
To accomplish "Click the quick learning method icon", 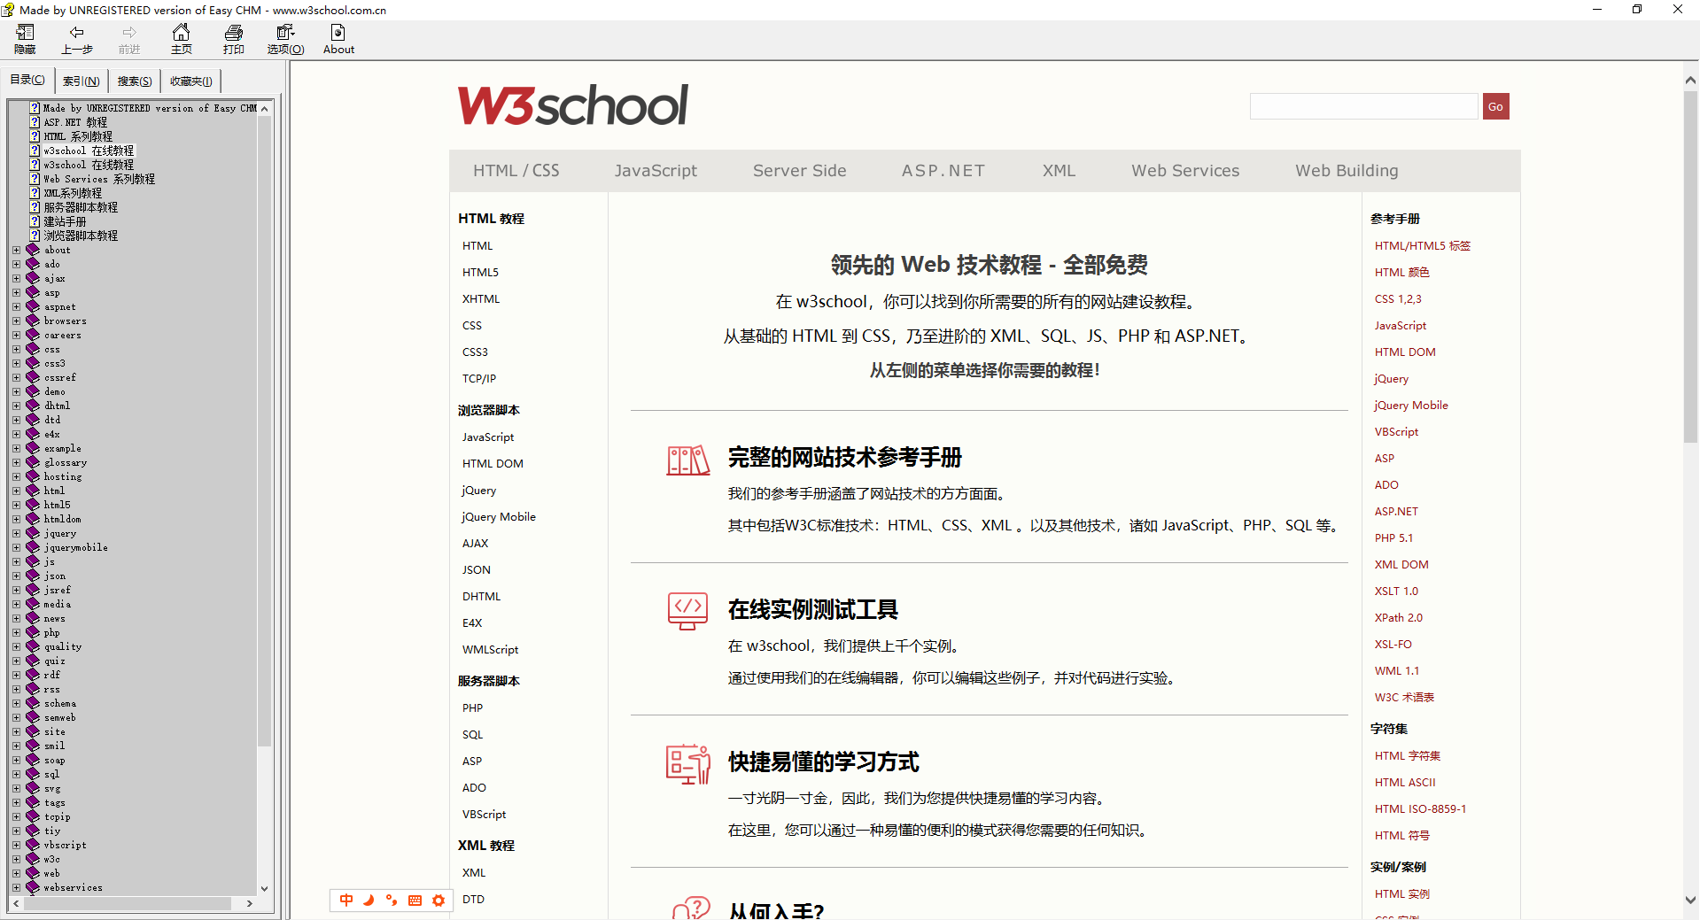I will [688, 764].
